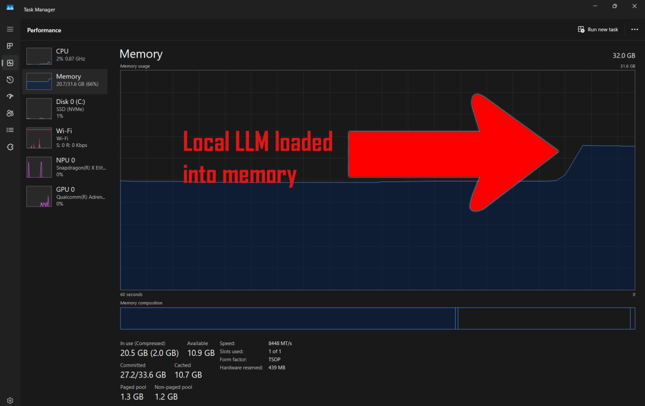
Task: Open the Details view in the sidebar
Action: pos(10,130)
